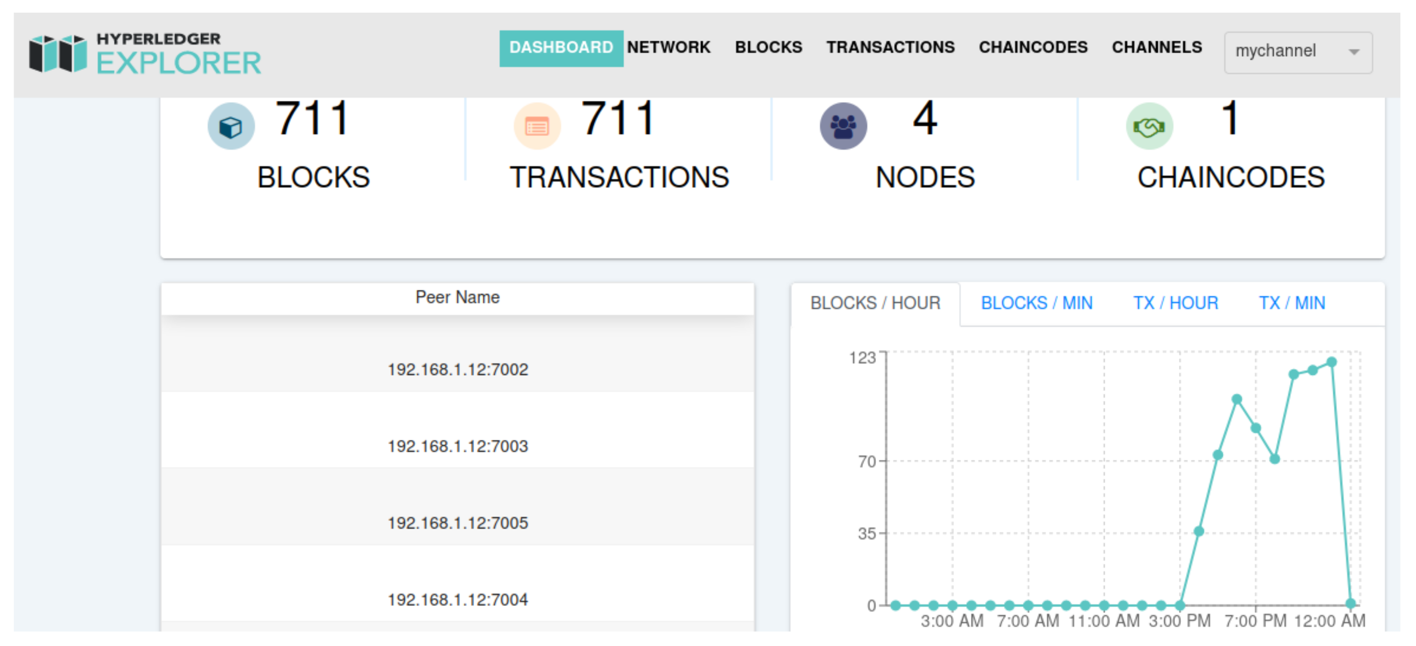The height and width of the screenshot is (646, 1416).
Task: Click the highest data point on chart
Action: tap(1332, 362)
